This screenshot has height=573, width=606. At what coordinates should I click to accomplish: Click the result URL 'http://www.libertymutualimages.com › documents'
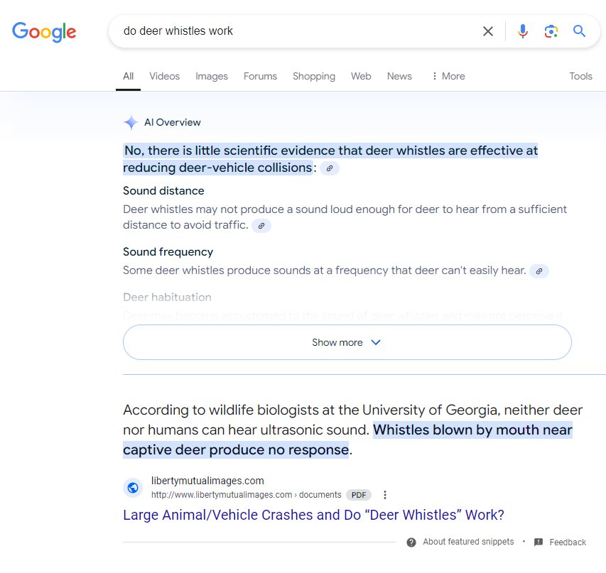(247, 495)
